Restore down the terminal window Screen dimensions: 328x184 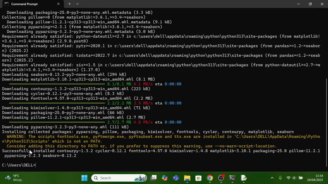tap(310, 4)
